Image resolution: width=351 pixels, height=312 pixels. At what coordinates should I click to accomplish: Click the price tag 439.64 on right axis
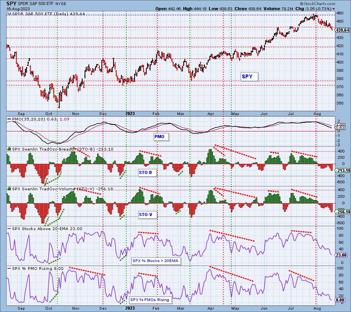342,30
